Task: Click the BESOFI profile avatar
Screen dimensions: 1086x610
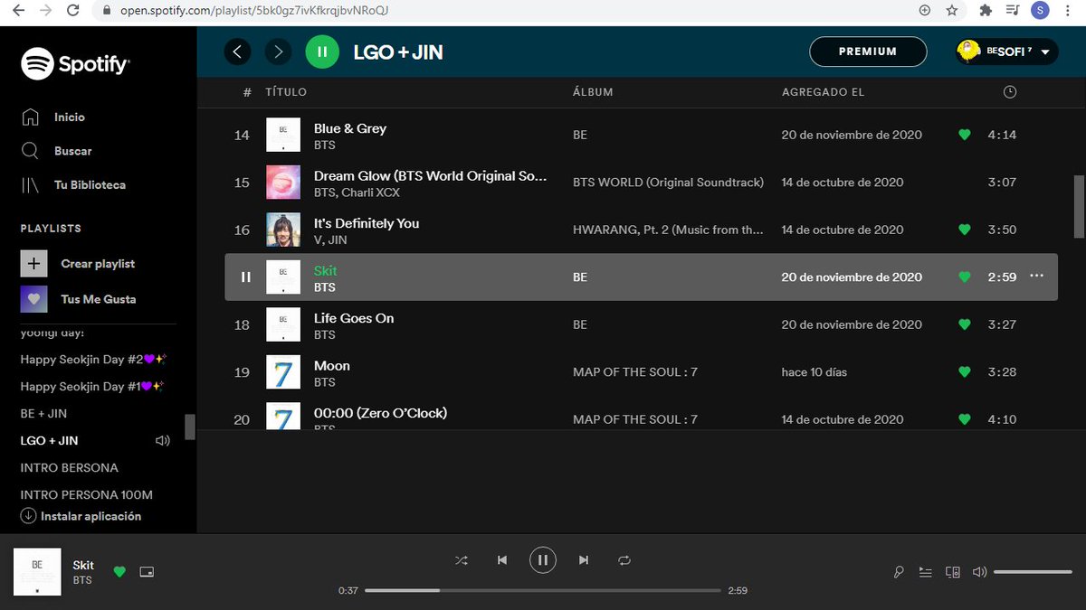Action: click(970, 52)
